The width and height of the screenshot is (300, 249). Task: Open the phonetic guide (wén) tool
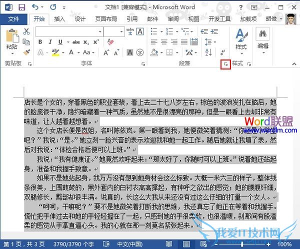pos(130,31)
